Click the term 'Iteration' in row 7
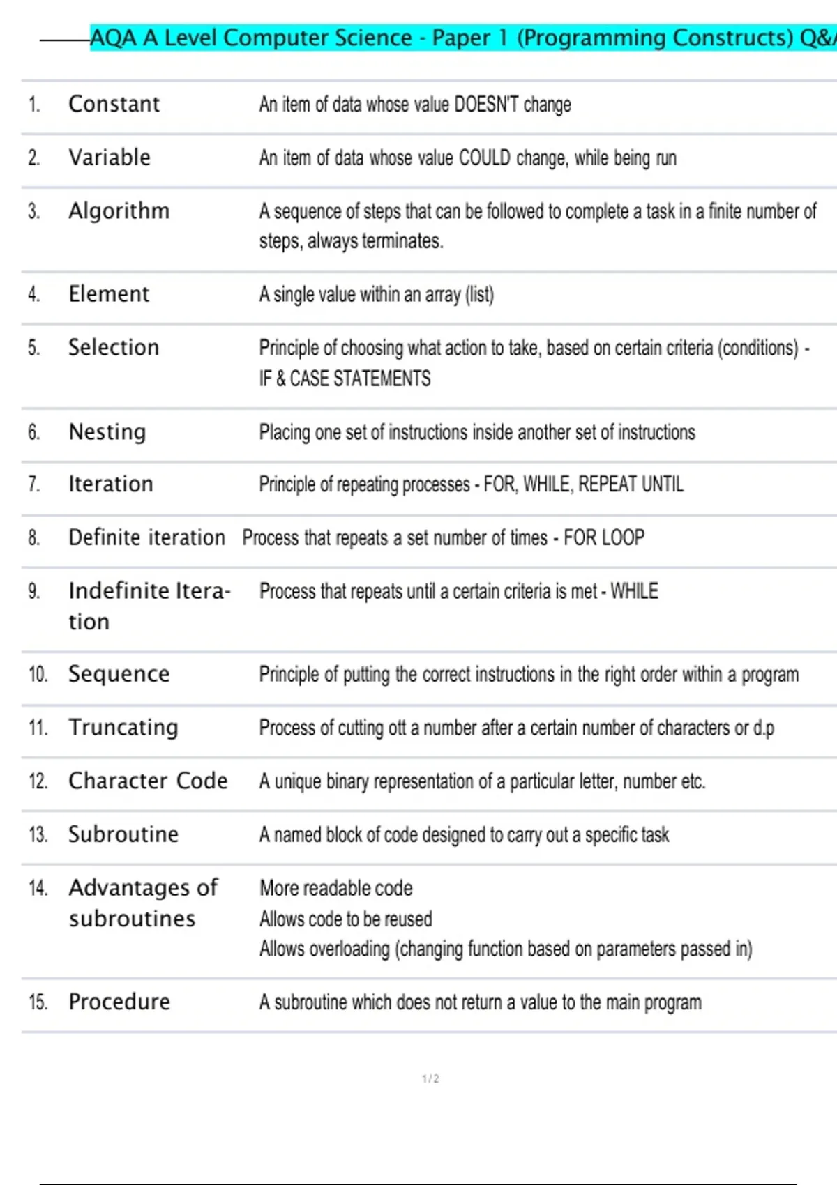 (x=111, y=484)
